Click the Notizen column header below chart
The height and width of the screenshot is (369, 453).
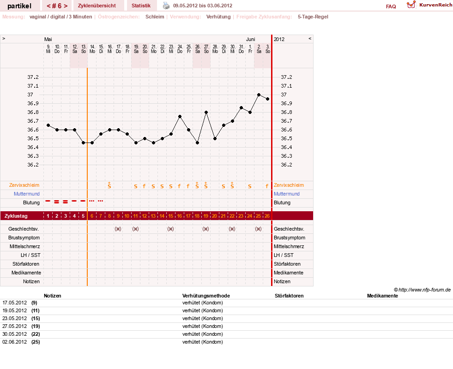point(52,296)
